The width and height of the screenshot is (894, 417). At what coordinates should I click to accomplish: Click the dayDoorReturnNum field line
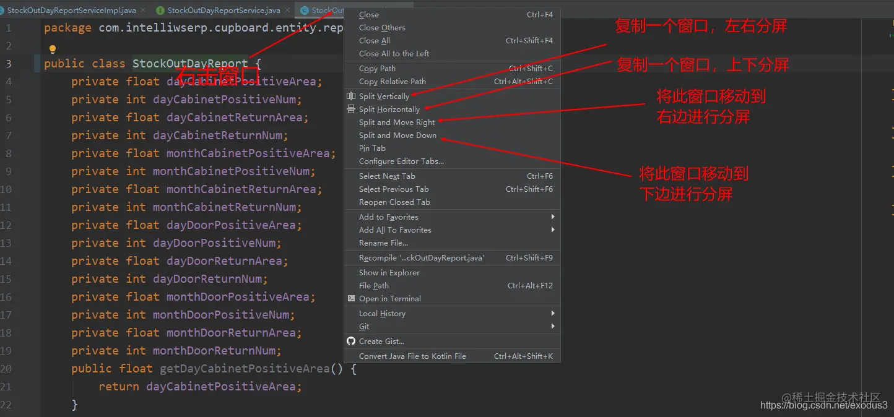tap(170, 279)
